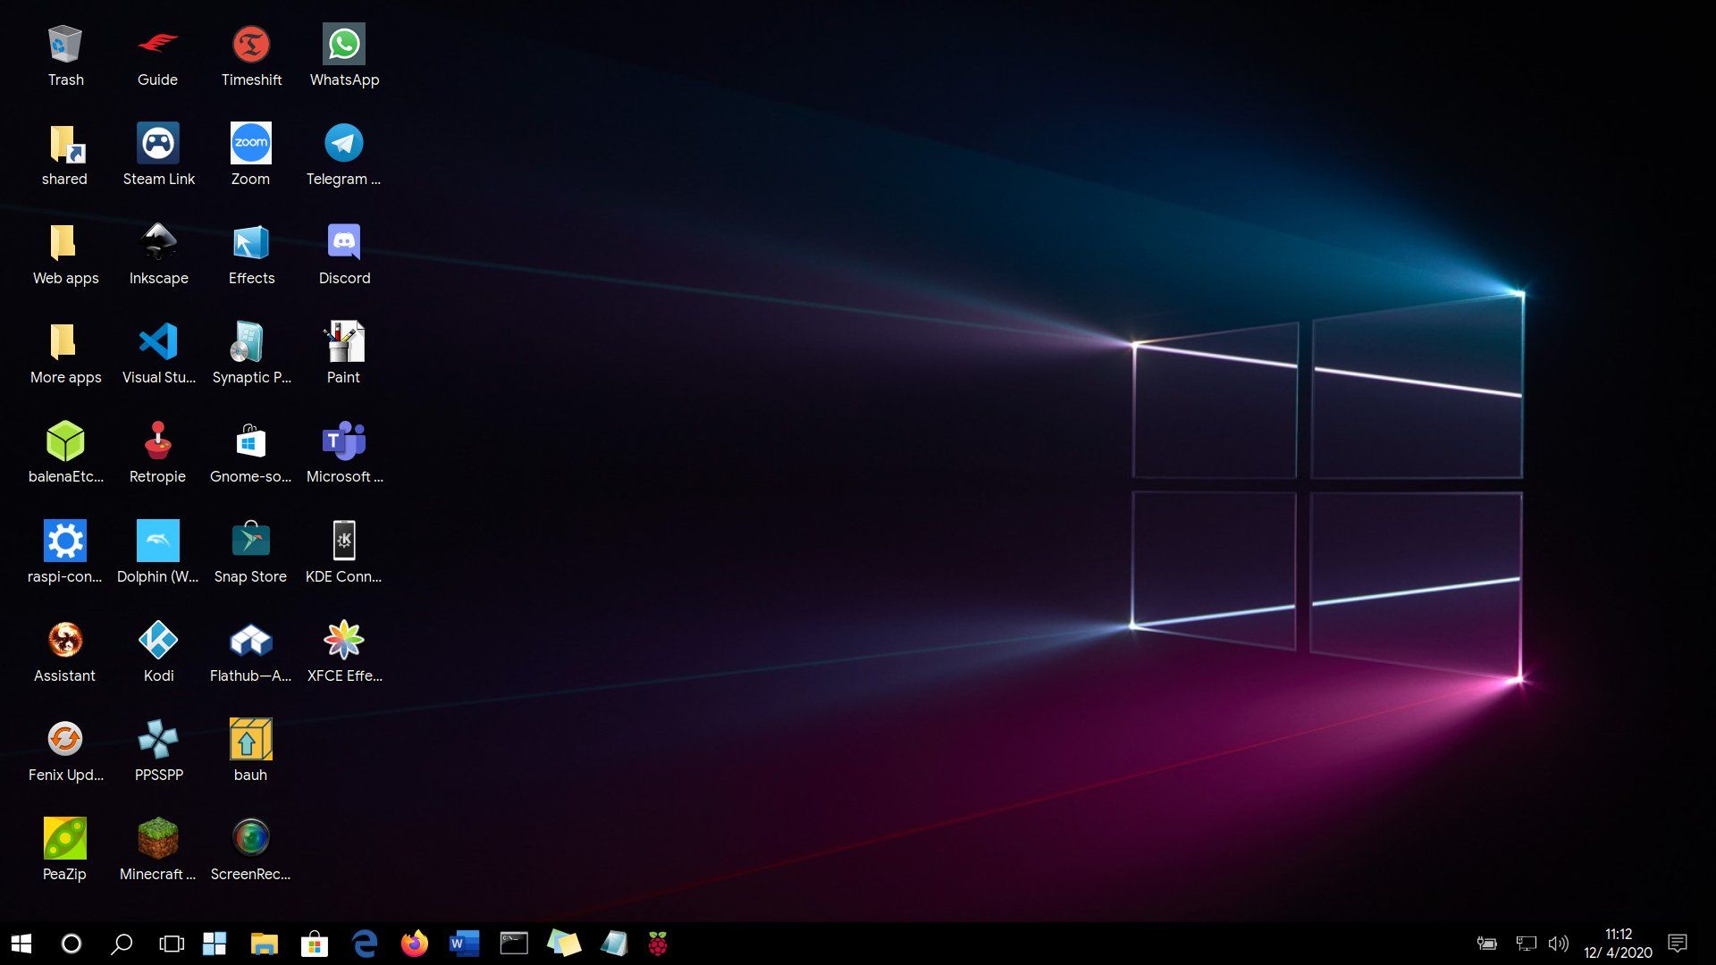Launch Telegram desktop shortcut
The width and height of the screenshot is (1716, 965).
(x=344, y=144)
